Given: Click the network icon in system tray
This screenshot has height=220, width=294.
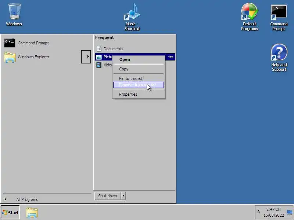Looking at the screenshot, I should coord(289,212).
